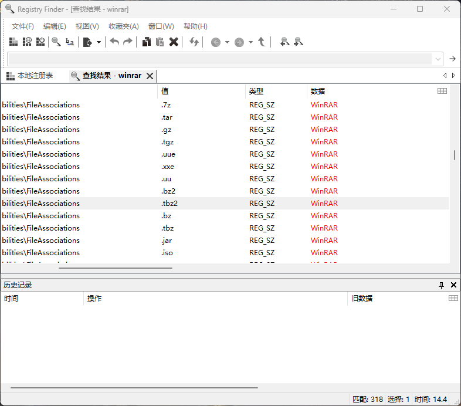Expand the address bar dropdown chevron
461x406 pixels.
(x=438, y=59)
